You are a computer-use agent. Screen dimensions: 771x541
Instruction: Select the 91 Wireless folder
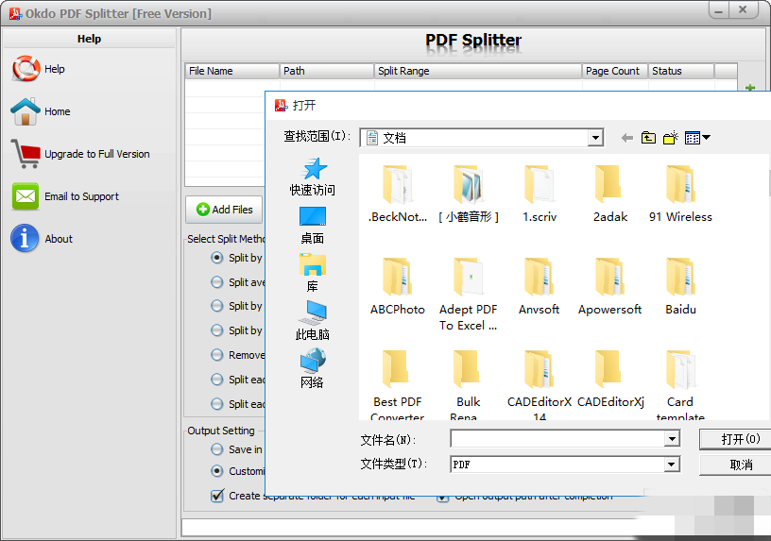tap(680, 194)
